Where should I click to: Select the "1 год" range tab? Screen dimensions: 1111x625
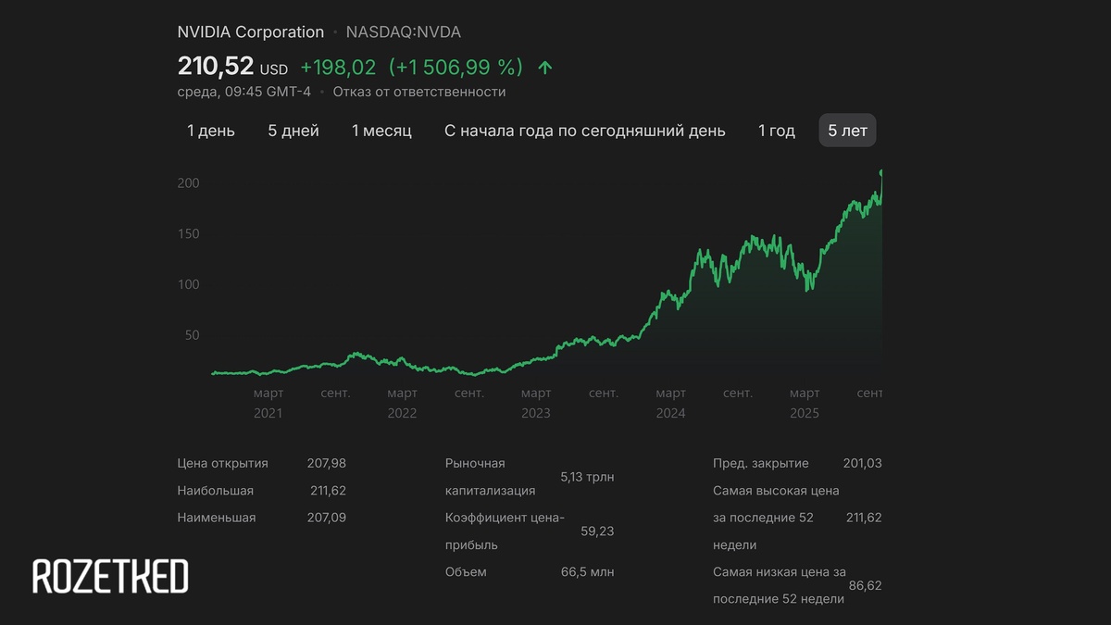(777, 131)
